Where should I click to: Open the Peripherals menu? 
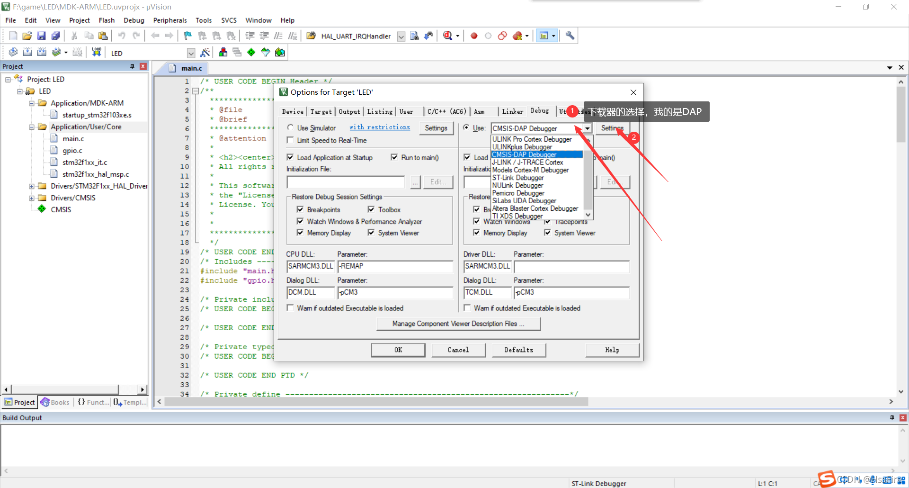[170, 20]
